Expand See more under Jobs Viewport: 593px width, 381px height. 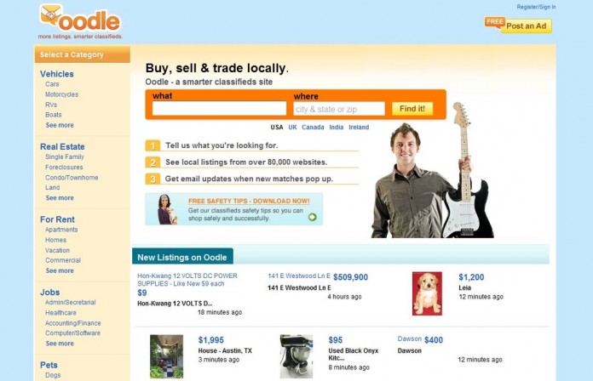[x=60, y=344]
